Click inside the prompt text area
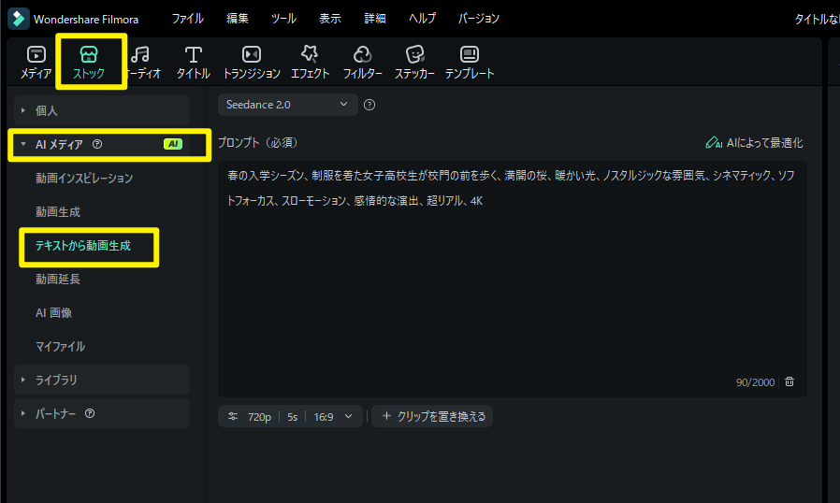This screenshot has height=503, width=840. 513,279
